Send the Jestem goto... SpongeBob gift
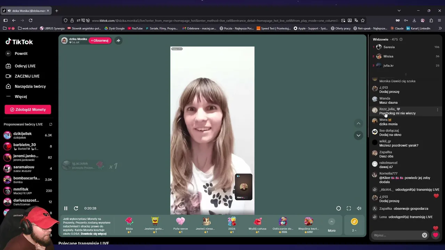The height and width of the screenshot is (250, 445). [155, 225]
